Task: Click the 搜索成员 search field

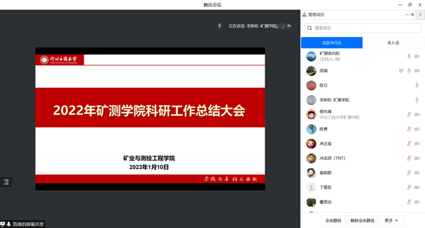Action: [x=362, y=28]
